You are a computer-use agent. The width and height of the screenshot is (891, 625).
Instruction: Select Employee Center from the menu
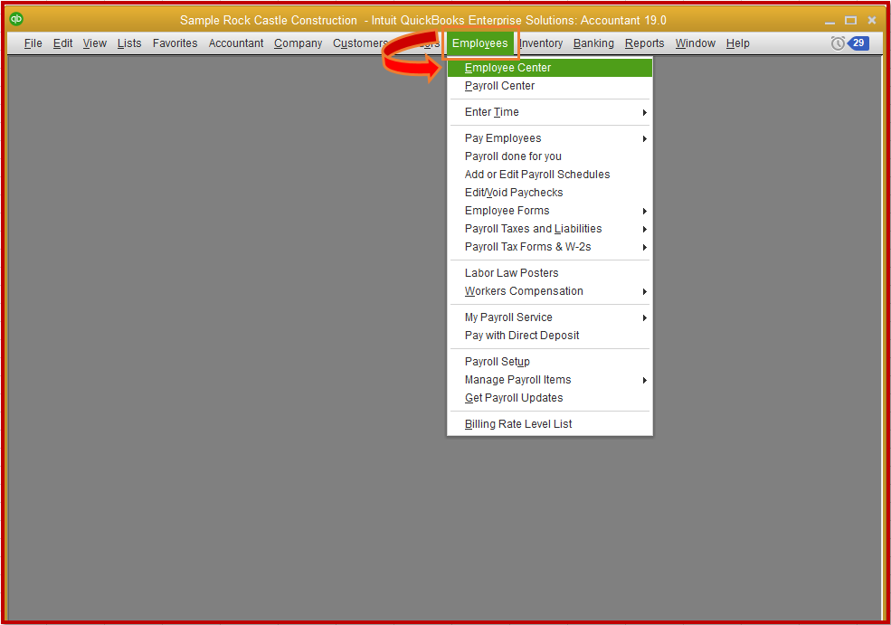point(549,68)
